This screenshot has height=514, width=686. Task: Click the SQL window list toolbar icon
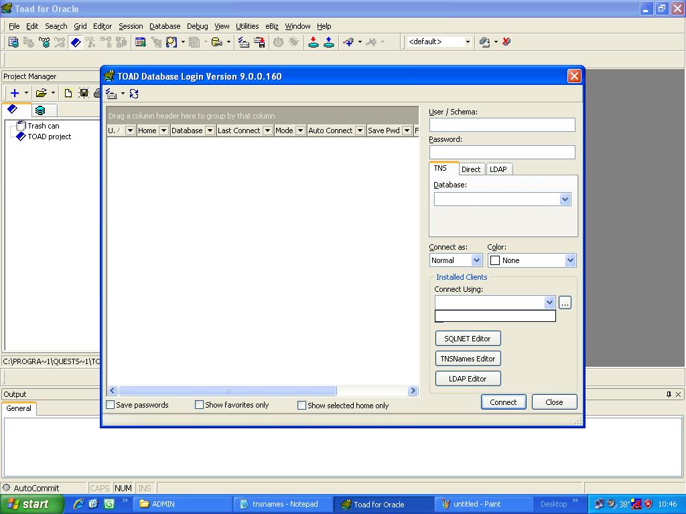pyautogui.click(x=141, y=42)
